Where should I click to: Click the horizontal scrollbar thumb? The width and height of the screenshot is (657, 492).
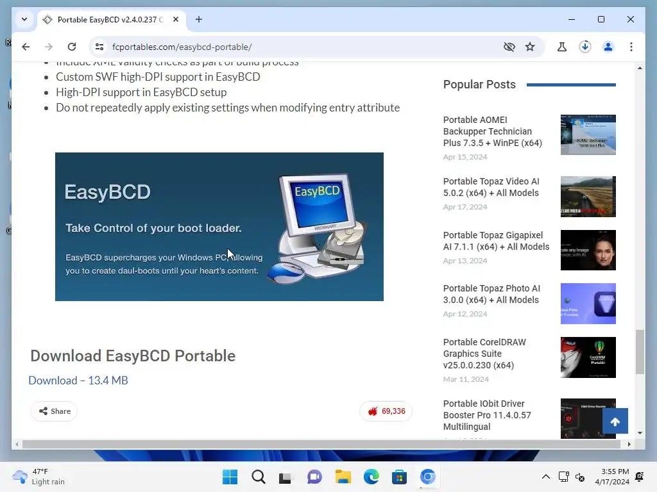(321, 445)
